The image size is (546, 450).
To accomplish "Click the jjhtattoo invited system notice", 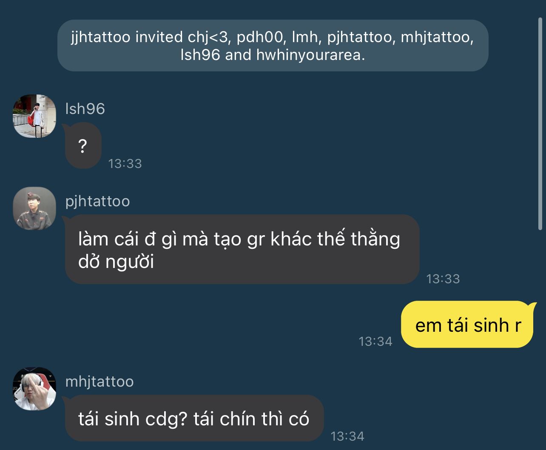I will (273, 46).
